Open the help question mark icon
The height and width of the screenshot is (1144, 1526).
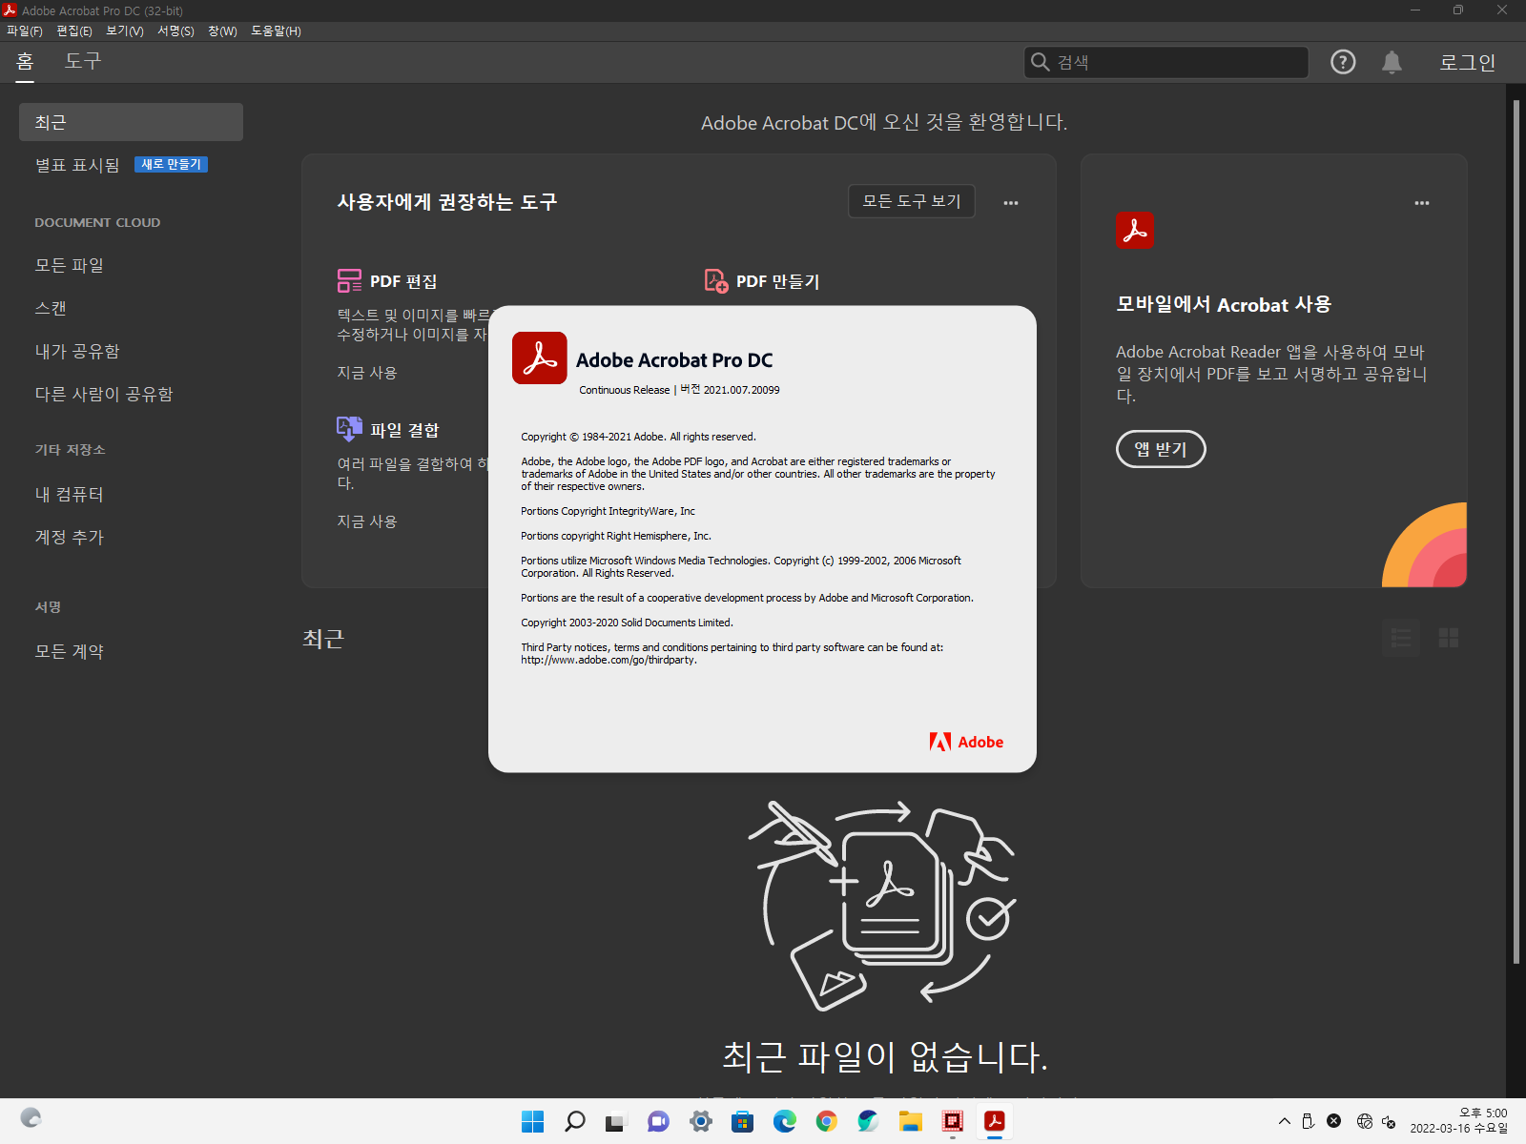click(x=1343, y=62)
